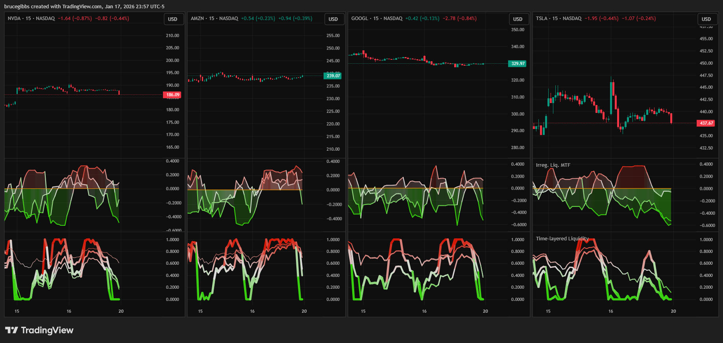The height and width of the screenshot is (343, 723).
Task: Click the 15 date marker on GOOGL time axis
Action: click(363, 311)
